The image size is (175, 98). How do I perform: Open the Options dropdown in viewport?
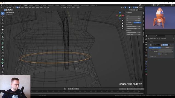click(x=141, y=10)
